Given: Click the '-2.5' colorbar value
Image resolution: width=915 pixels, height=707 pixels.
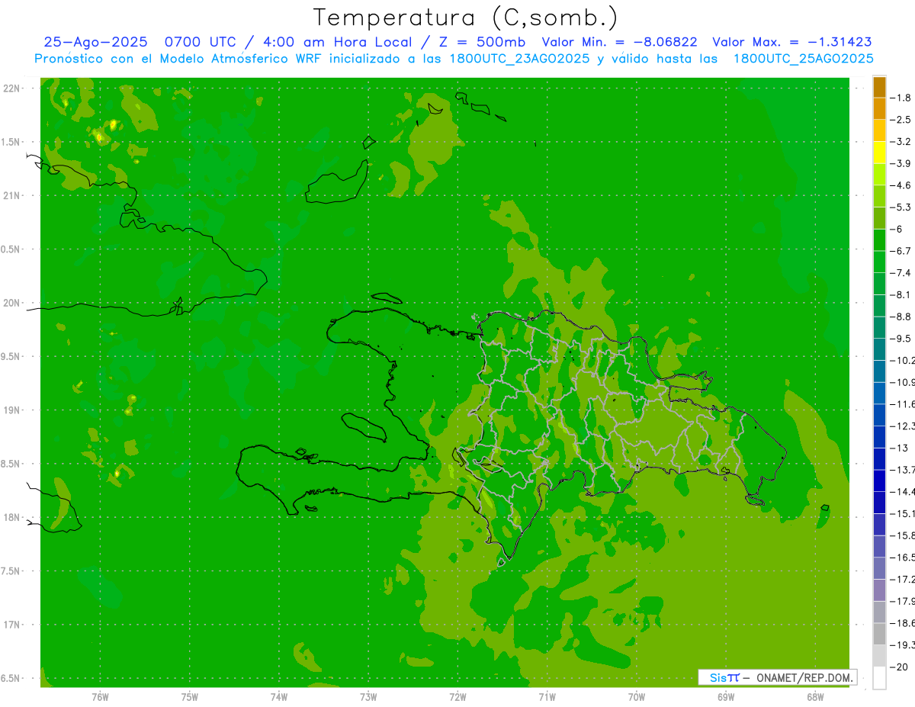Looking at the screenshot, I should pyautogui.click(x=901, y=120).
